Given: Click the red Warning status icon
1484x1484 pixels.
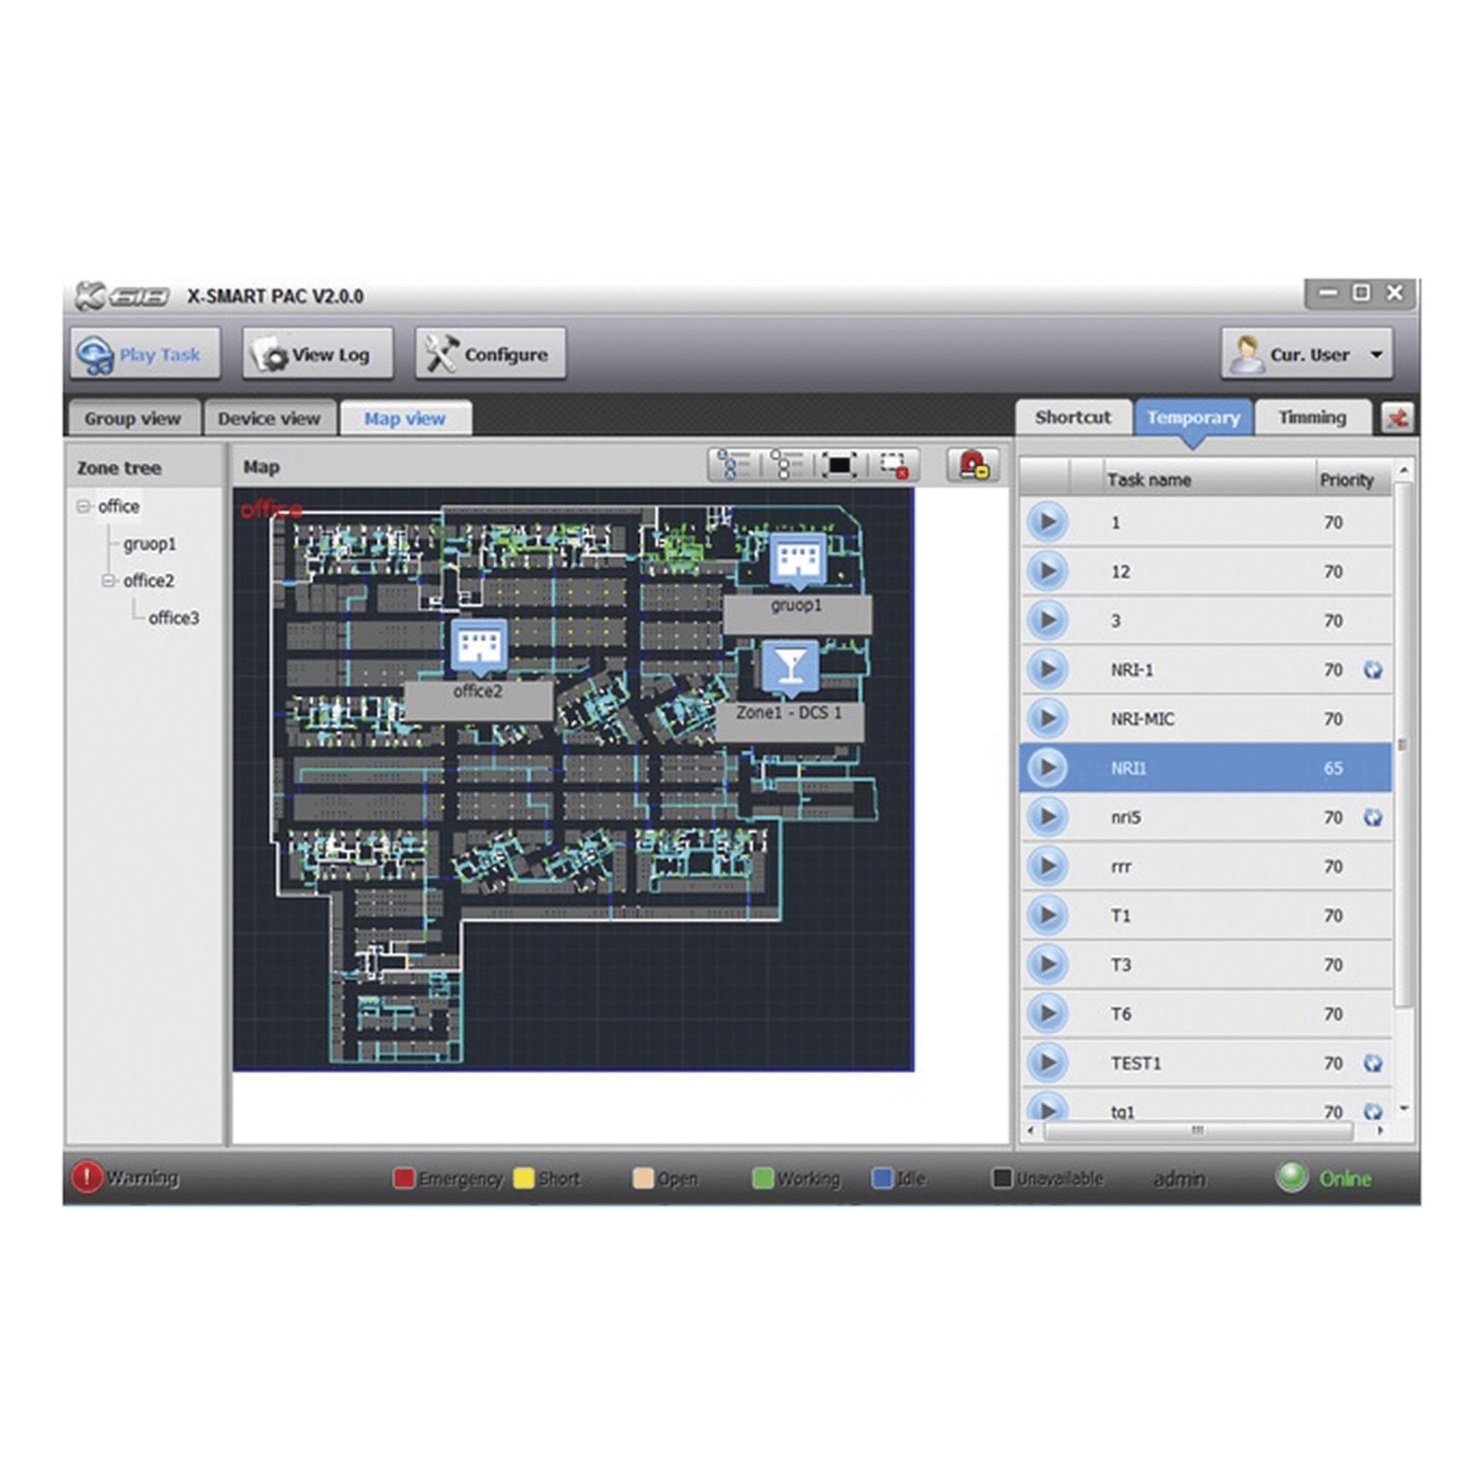Looking at the screenshot, I should [87, 1177].
